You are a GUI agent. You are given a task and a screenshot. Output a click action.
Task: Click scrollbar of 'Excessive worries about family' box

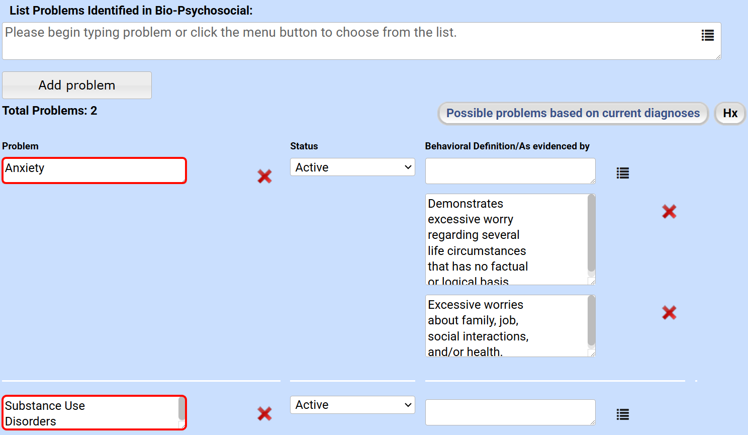(x=591, y=322)
